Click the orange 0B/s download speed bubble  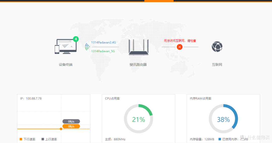click(x=71, y=126)
